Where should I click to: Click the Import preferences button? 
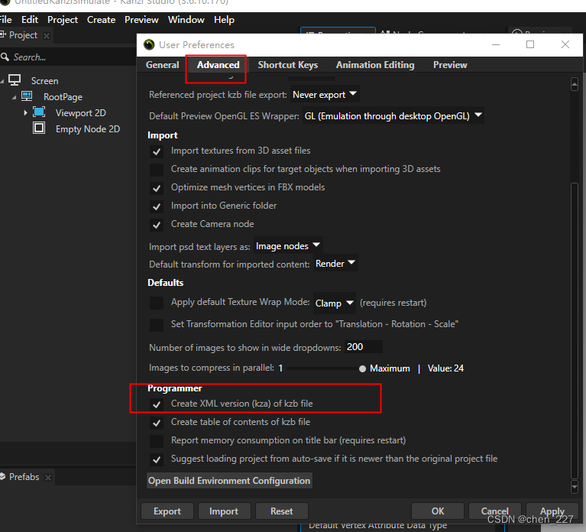[224, 511]
